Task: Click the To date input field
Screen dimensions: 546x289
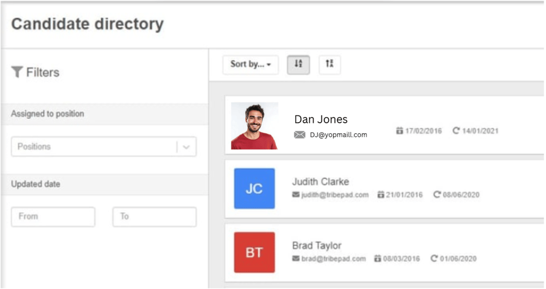Action: 154,217
